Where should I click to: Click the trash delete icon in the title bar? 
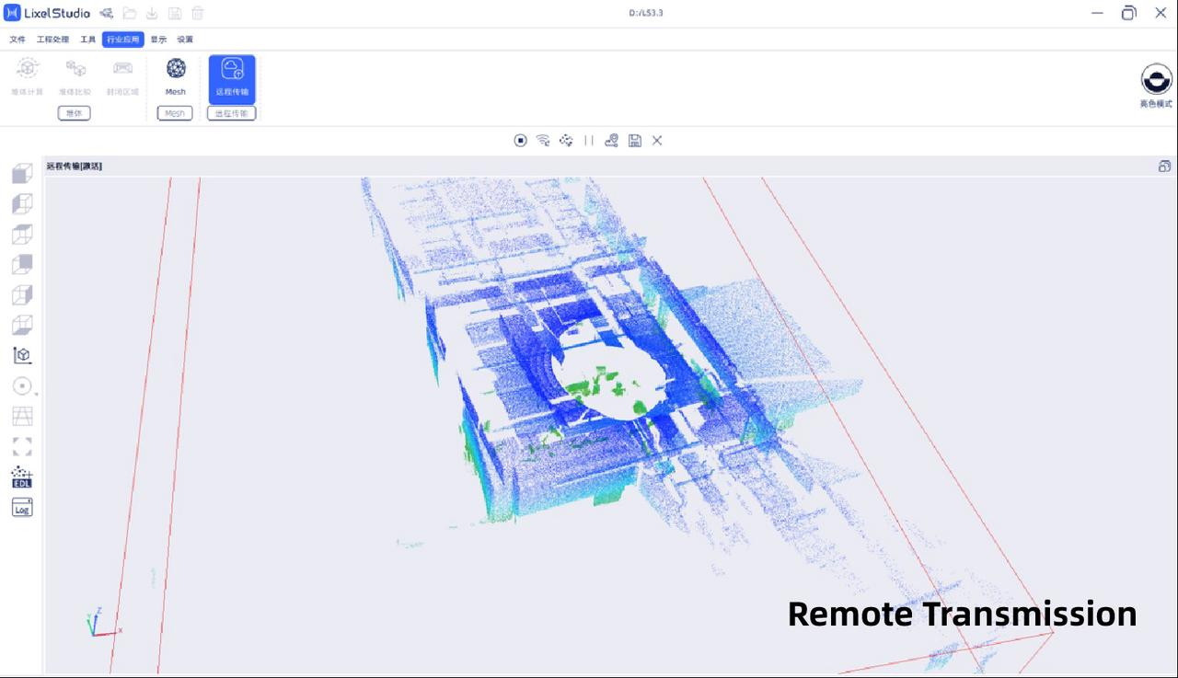198,13
